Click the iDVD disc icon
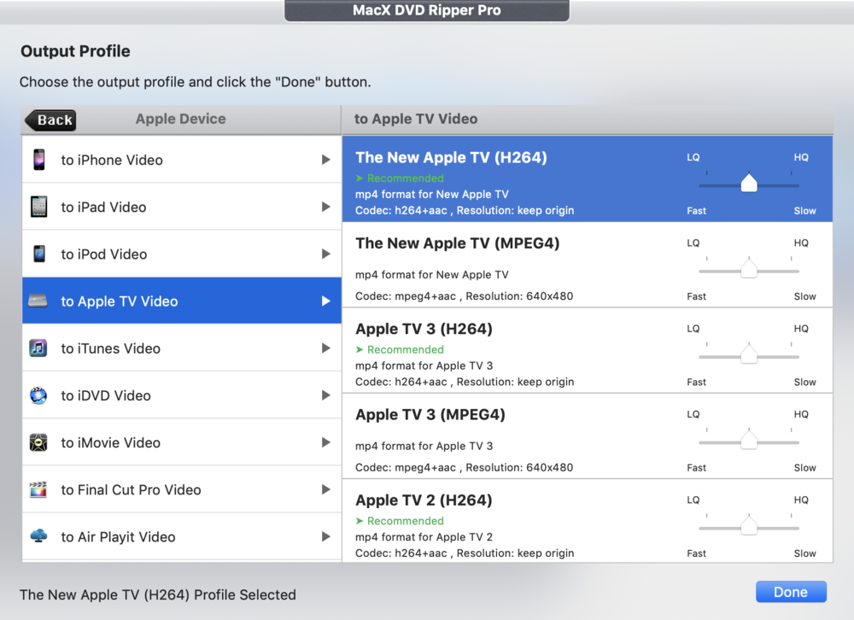Image resolution: width=854 pixels, height=620 pixels. tap(38, 395)
